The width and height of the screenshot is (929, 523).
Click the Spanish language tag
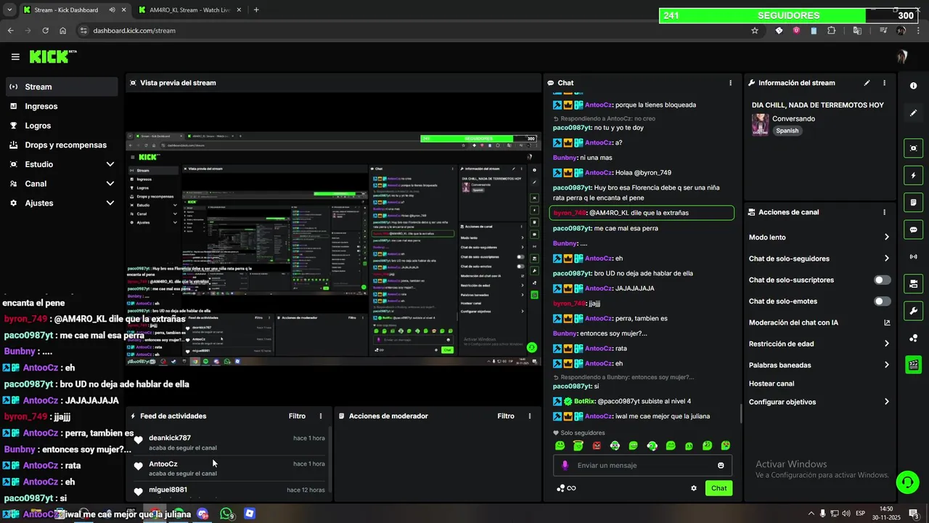pos(787,131)
